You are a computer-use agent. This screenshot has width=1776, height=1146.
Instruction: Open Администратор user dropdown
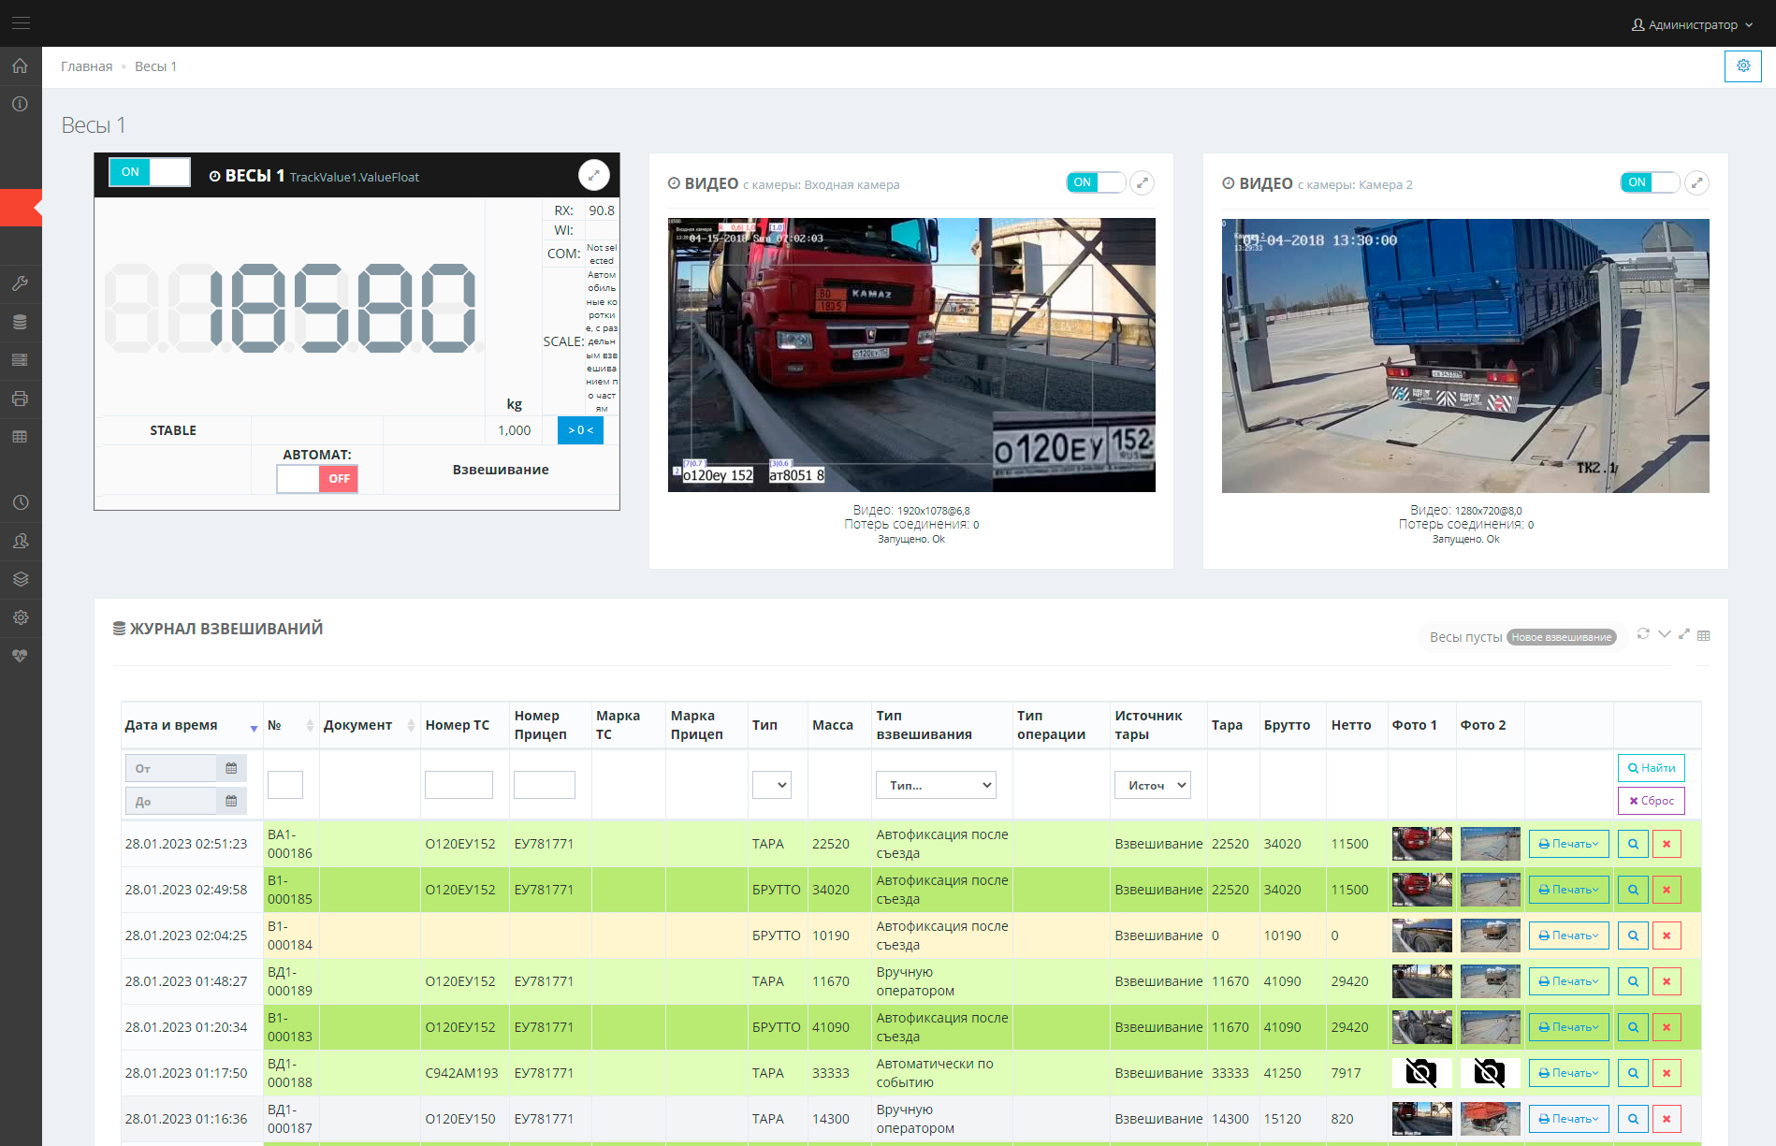click(x=1692, y=24)
